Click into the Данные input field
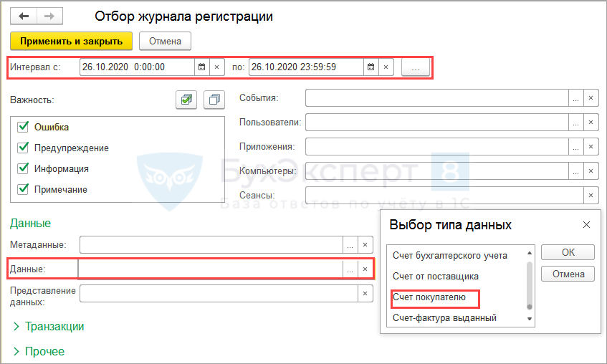This screenshot has width=607, height=364. (x=211, y=269)
